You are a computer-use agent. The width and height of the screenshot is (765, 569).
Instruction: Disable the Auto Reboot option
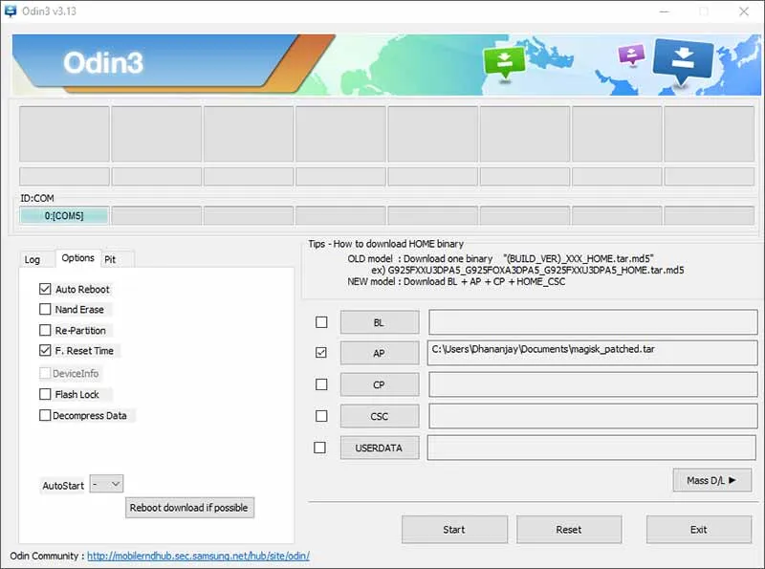click(45, 289)
